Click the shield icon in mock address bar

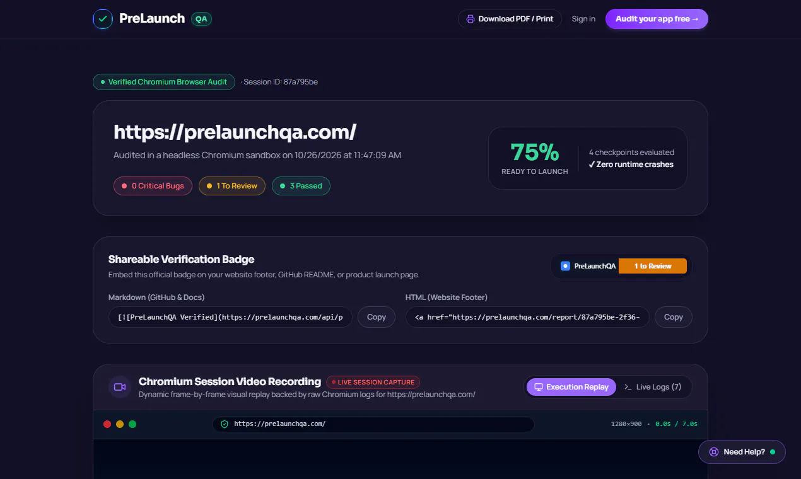(225, 424)
